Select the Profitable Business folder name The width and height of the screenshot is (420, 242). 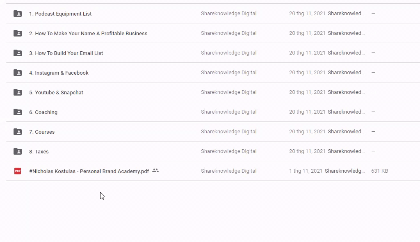pos(88,34)
